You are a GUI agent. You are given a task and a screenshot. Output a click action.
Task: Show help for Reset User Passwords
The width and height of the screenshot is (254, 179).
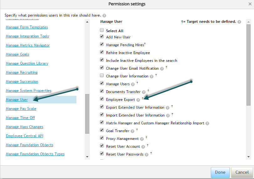[147, 155]
